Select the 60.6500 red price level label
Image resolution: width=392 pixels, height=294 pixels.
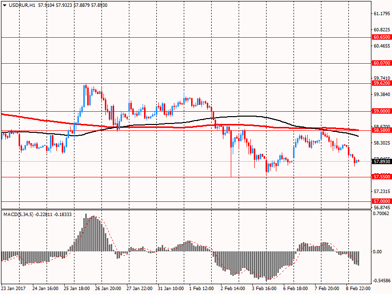coord(381,37)
